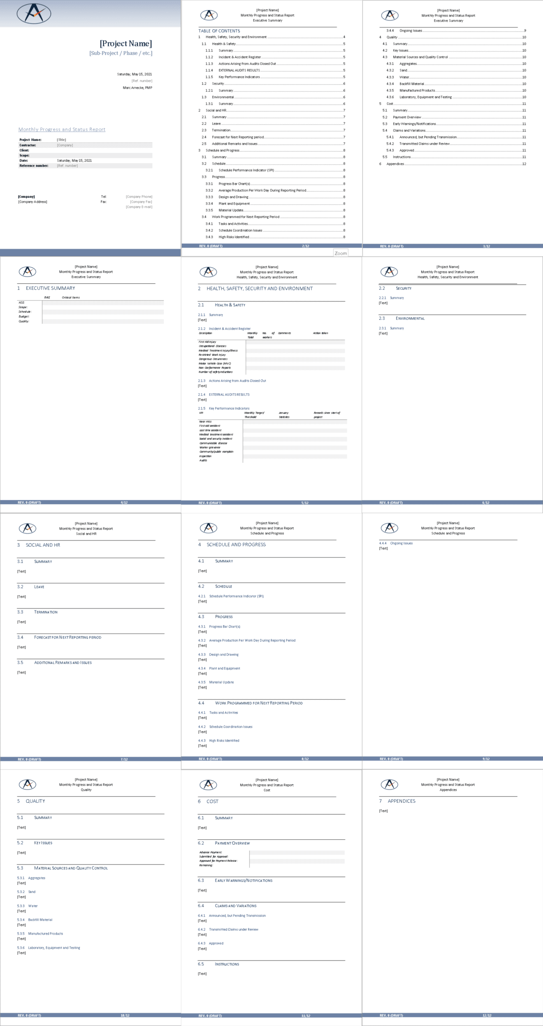Click the author name Marc Arnecke, PMP

click(x=137, y=88)
